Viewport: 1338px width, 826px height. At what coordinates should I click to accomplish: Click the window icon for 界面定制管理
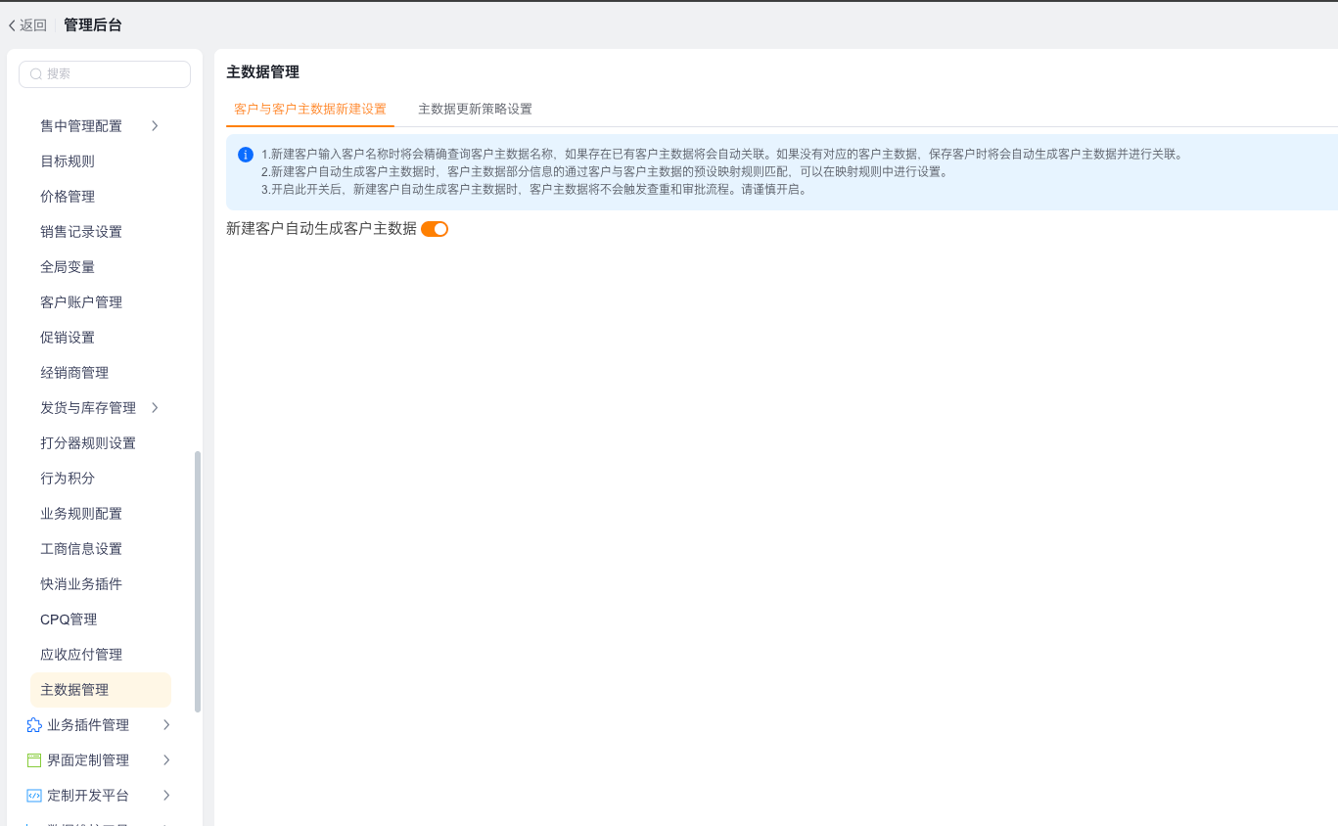coord(34,760)
